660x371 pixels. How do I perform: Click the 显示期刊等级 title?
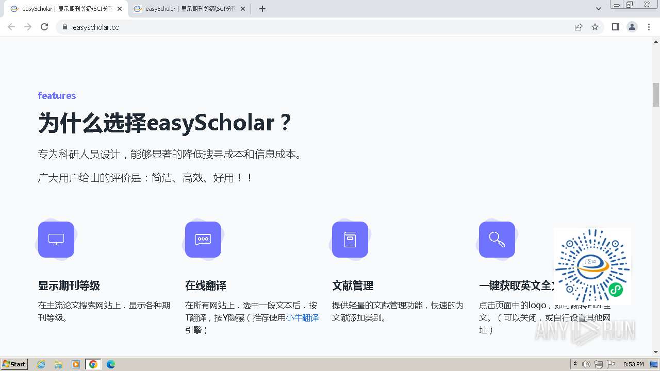[69, 285]
